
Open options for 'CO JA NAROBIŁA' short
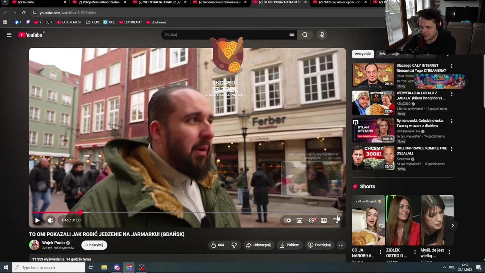point(380,252)
